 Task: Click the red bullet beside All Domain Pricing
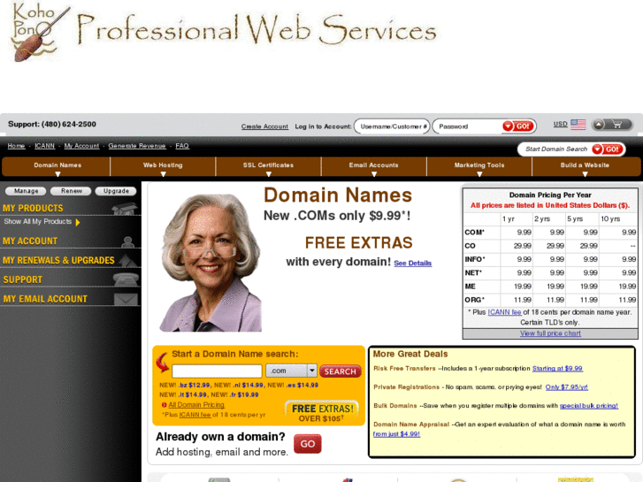pyautogui.click(x=164, y=405)
